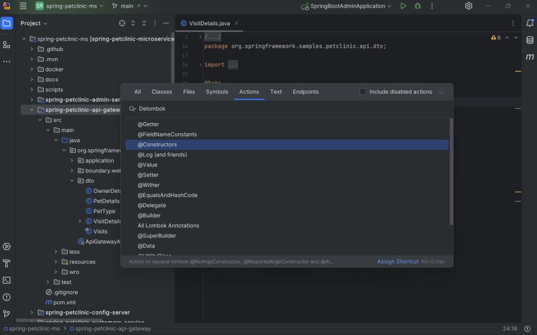Image resolution: width=537 pixels, height=335 pixels.
Task: Open the run configuration dropdown
Action: tap(346, 6)
